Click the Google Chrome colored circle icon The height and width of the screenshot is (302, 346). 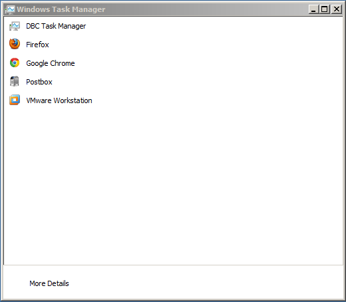click(x=15, y=63)
